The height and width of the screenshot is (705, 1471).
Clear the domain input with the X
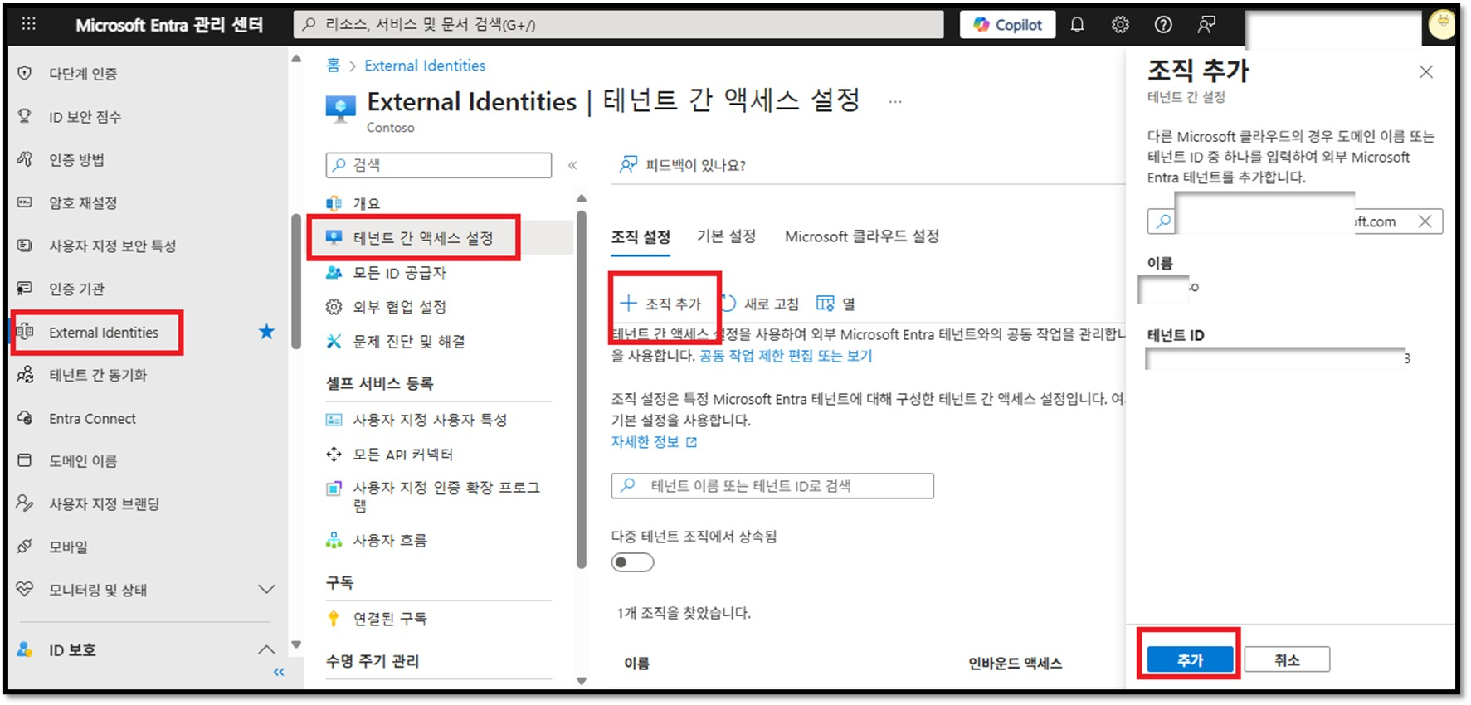pyautogui.click(x=1425, y=221)
